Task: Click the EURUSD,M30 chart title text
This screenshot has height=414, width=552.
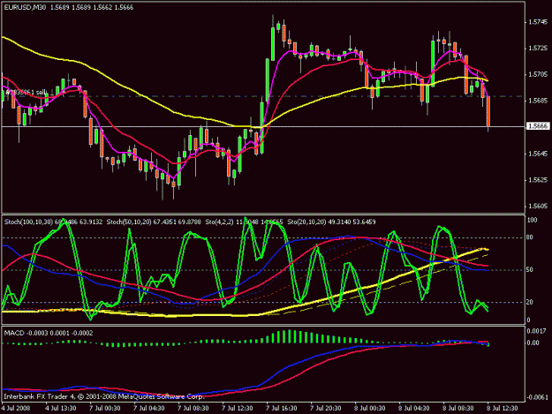Action: coord(25,7)
